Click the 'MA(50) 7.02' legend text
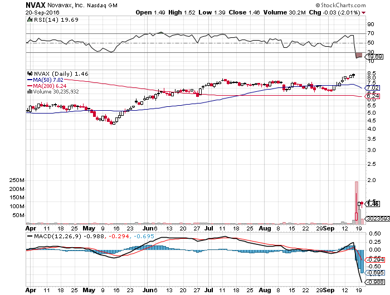390x295 pixels. point(48,80)
